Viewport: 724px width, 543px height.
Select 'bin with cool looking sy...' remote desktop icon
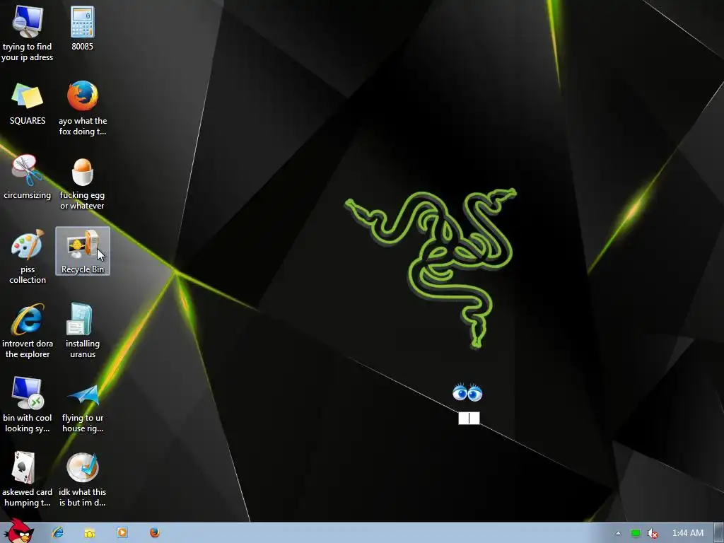[x=28, y=405]
